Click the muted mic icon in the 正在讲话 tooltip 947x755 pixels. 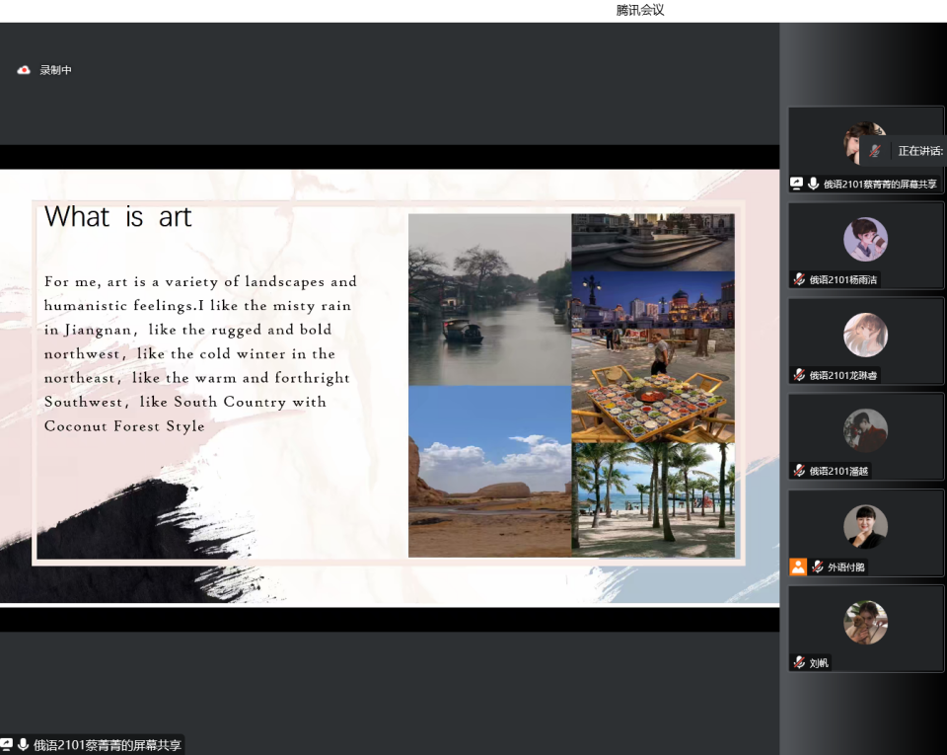(x=875, y=151)
